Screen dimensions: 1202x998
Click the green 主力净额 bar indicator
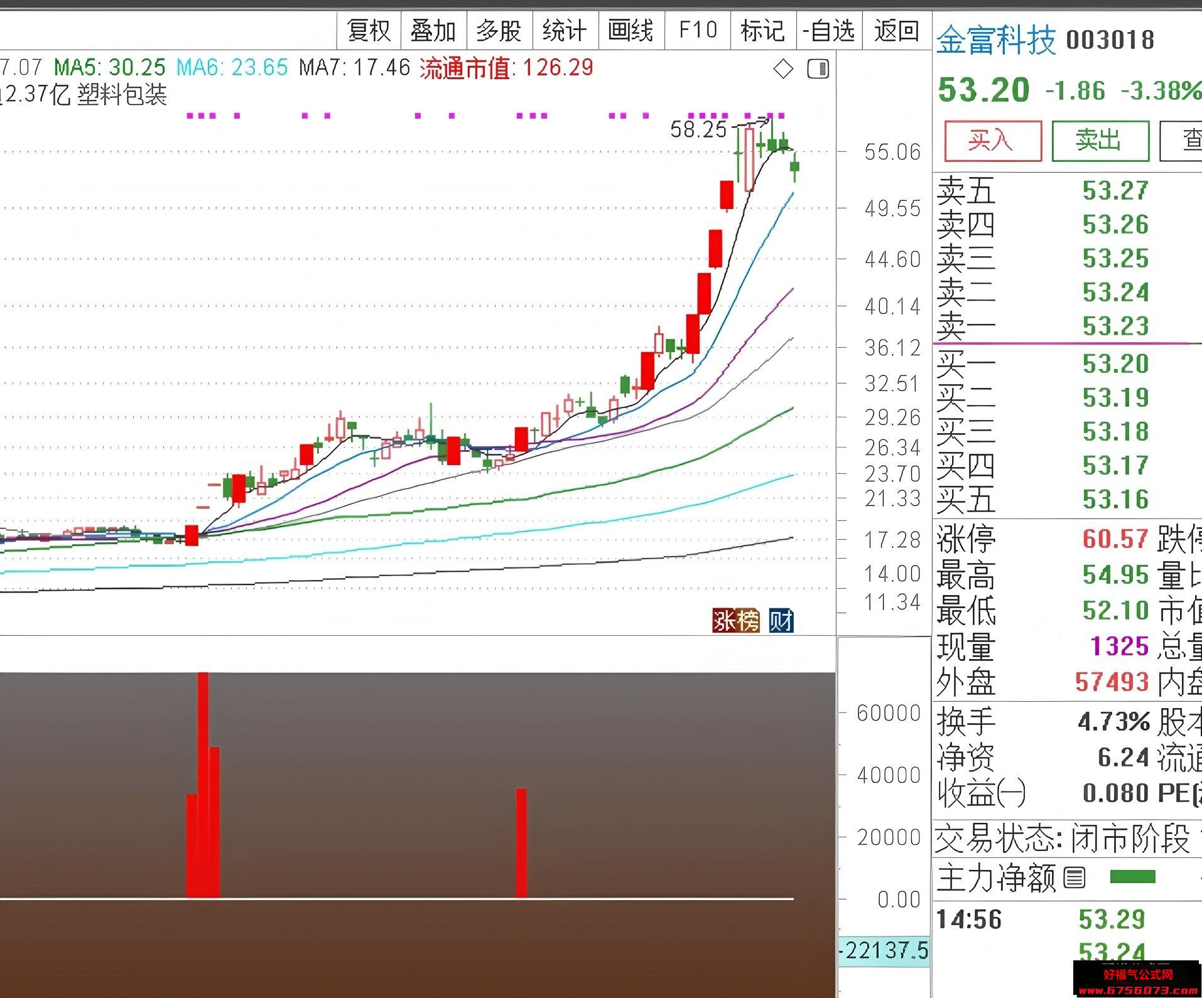pyautogui.click(x=1132, y=877)
